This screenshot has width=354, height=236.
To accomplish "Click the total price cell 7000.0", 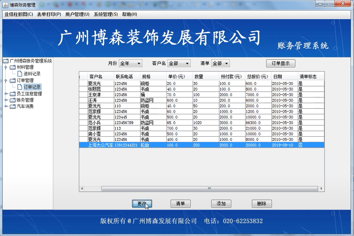I will (x=258, y=95).
